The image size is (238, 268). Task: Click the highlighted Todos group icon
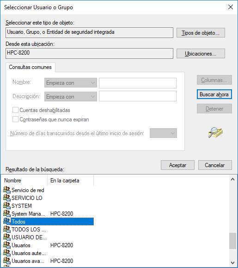(7, 221)
